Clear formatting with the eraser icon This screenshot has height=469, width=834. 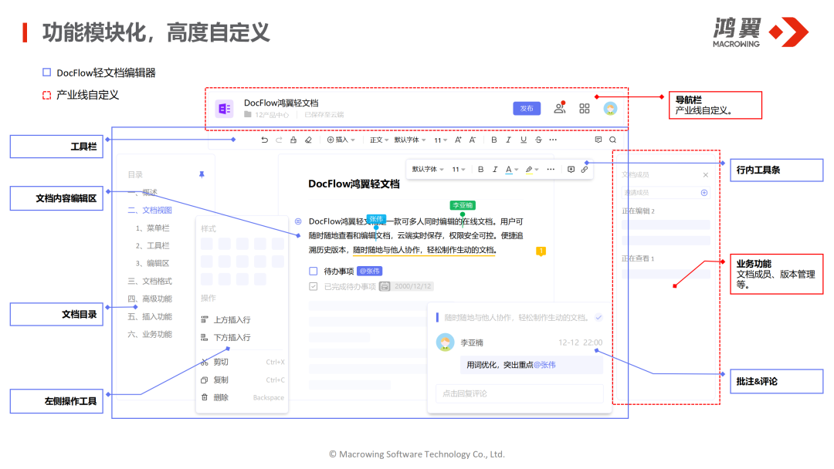coord(308,140)
